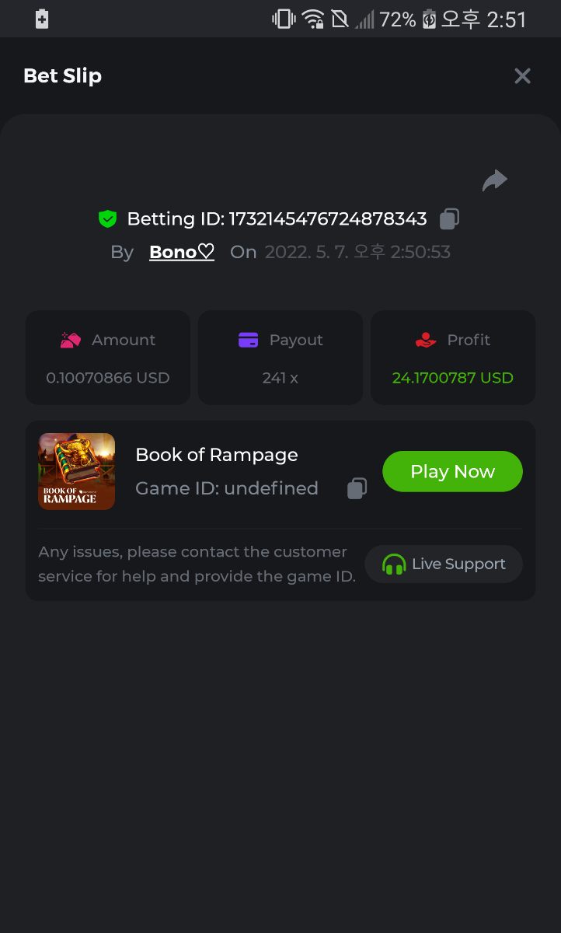Tap the green headset icon
The image size is (561, 933).
click(394, 564)
